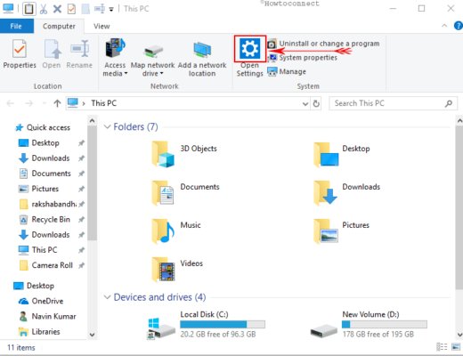Screen dimensions: 463x356
Task: Click the Forward navigation arrow
Action: coord(29,103)
